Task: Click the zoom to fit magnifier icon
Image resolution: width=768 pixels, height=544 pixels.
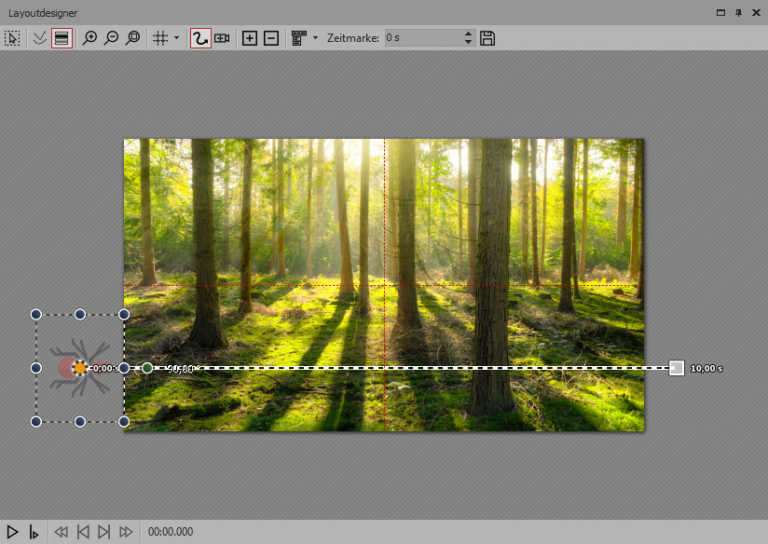Action: pos(132,38)
